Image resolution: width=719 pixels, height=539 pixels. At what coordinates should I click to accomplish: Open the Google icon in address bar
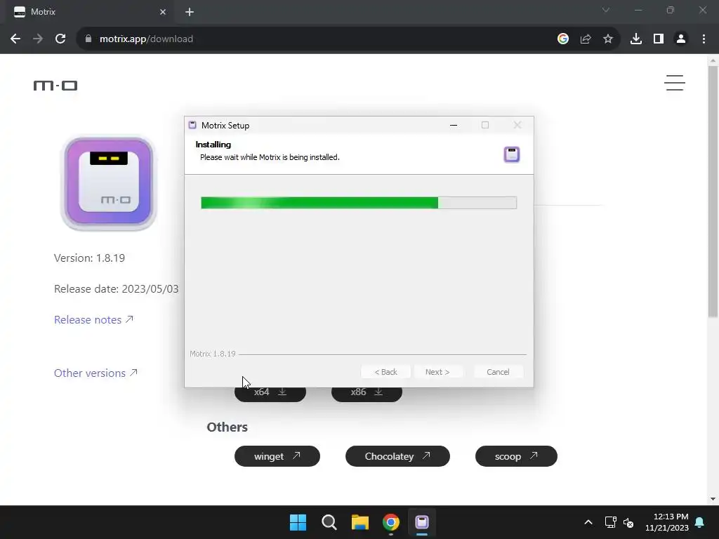[563, 39]
